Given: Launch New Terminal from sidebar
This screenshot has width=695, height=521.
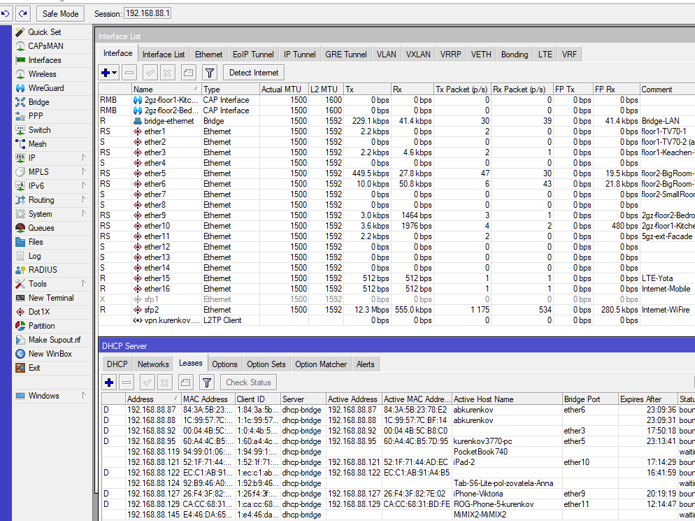Looking at the screenshot, I should 50,298.
